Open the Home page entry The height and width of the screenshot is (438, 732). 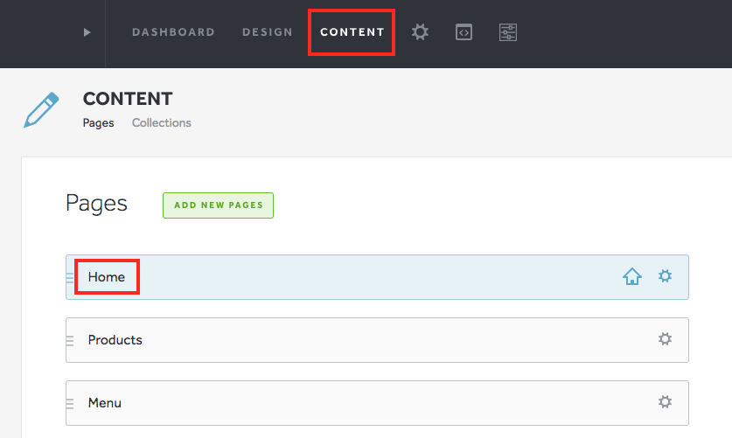107,277
